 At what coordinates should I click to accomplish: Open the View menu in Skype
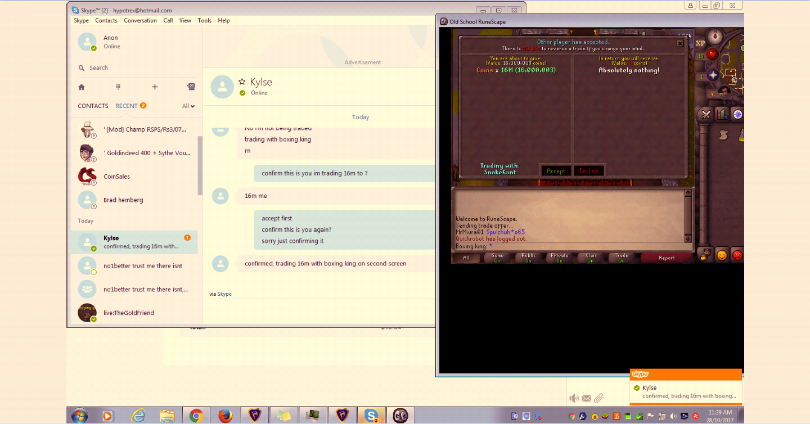tap(185, 20)
